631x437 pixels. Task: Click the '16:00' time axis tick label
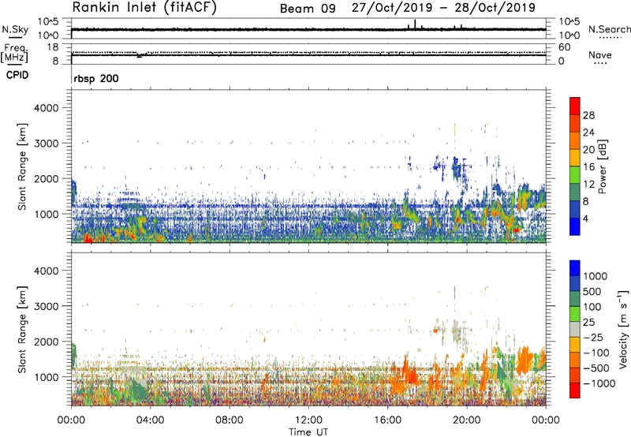[x=387, y=420]
